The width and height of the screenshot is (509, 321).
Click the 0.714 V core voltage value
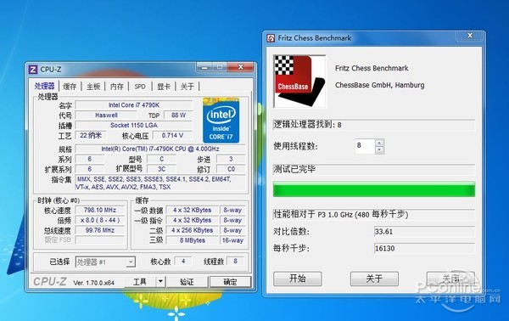172,136
